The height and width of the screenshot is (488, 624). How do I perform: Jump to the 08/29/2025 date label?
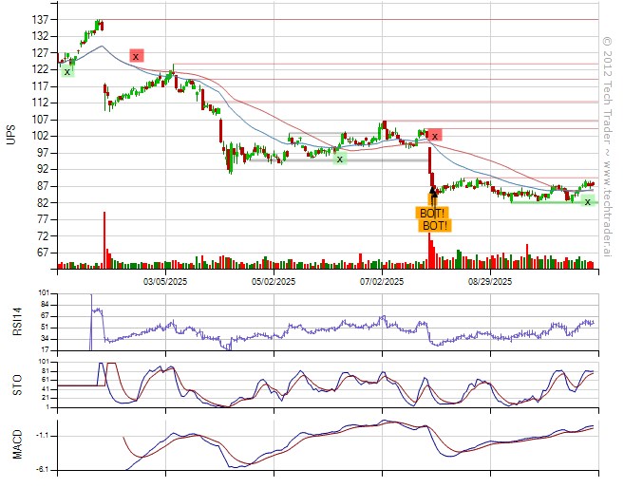(490, 282)
